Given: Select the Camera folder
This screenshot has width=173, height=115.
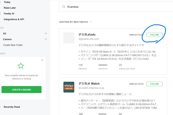Looking at the screenshot, I should click(x=7, y=39).
